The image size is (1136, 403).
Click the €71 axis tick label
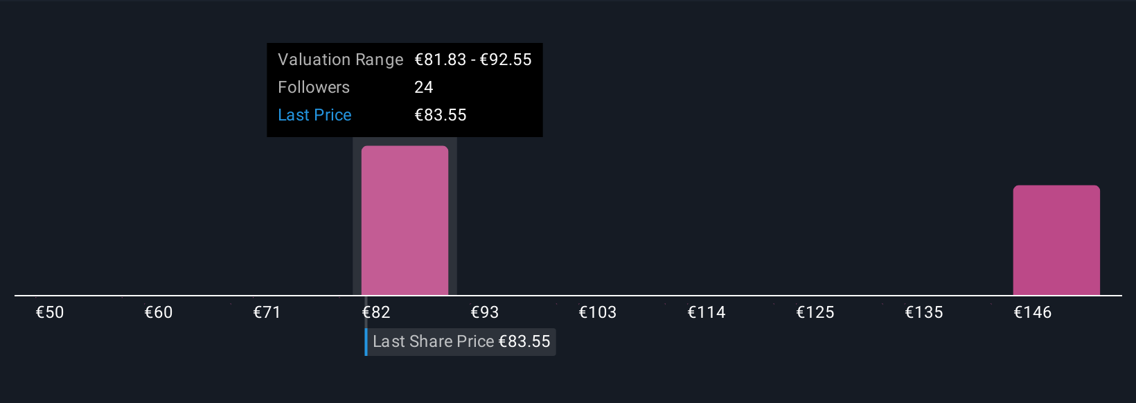tap(267, 312)
